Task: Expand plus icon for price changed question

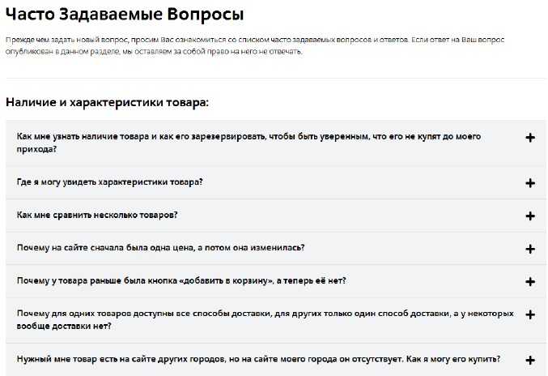Action: (x=530, y=249)
